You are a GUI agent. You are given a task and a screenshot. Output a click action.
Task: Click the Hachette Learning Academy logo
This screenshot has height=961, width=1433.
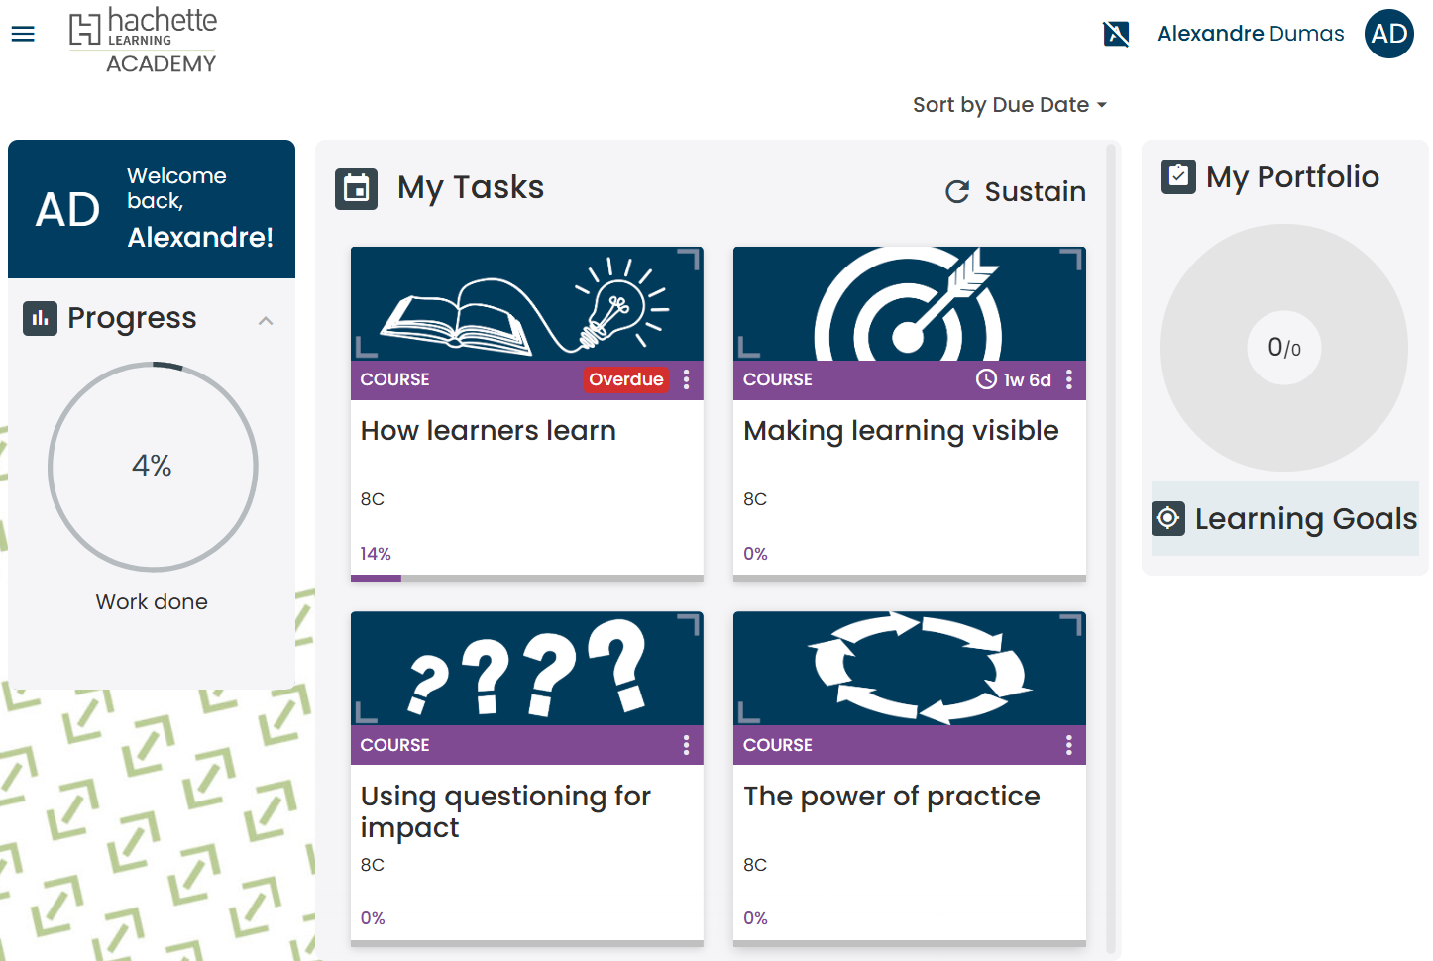pos(142,40)
